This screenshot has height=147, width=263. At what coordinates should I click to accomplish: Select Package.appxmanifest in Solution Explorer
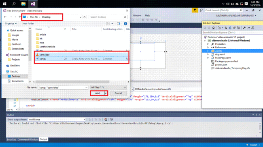click(227, 61)
